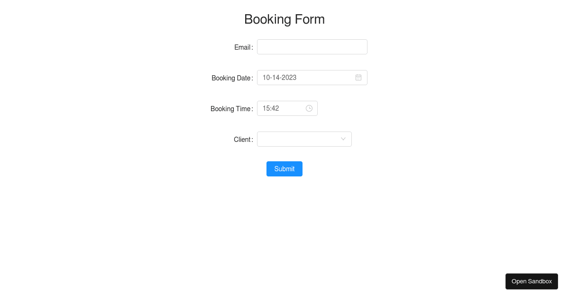Click the dropdown arrow in the Client selector
569x298 pixels.
(343, 139)
